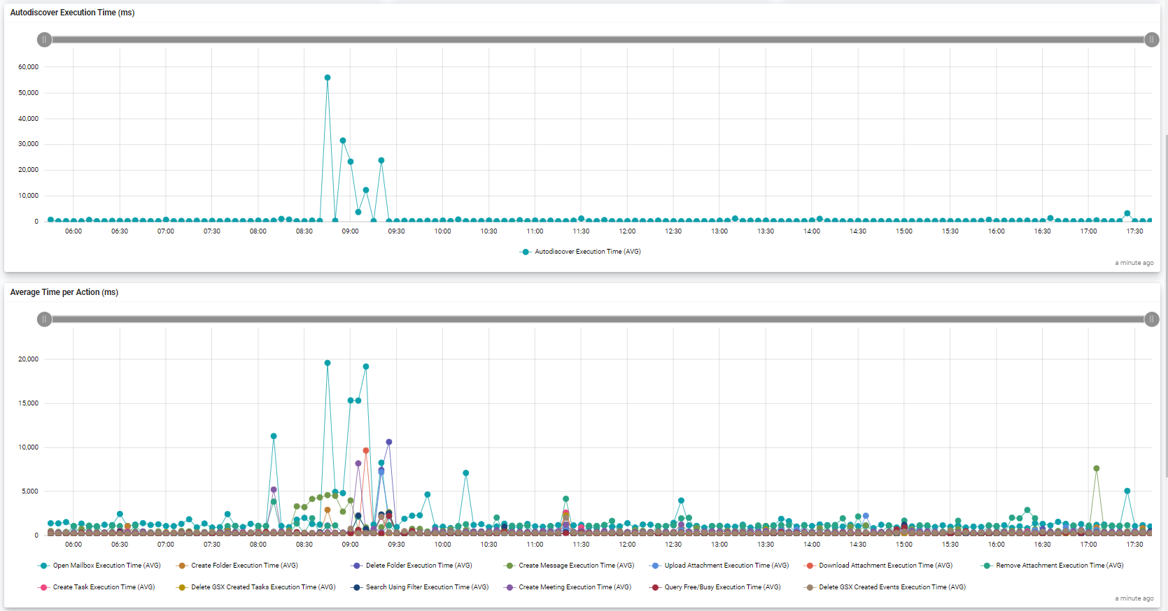Hide Download Attachment Execution Time (AVG) series
This screenshot has height=611, width=1168.
point(878,566)
